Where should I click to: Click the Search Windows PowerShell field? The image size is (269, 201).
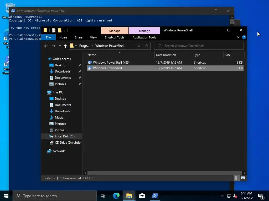[199, 46]
